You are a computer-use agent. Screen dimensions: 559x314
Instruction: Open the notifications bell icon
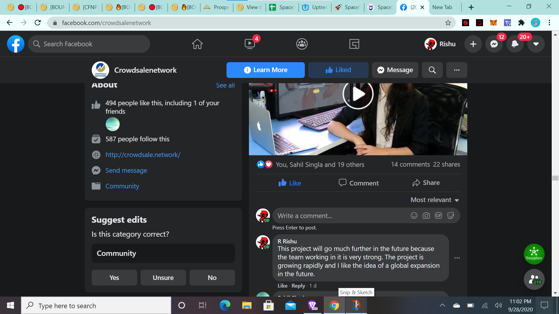pyautogui.click(x=515, y=44)
